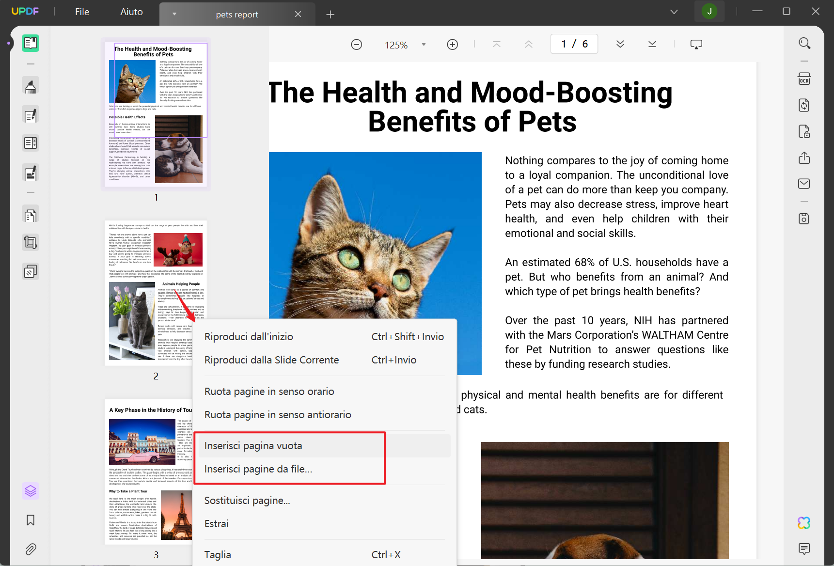Switch to reader mode icon

click(x=31, y=43)
